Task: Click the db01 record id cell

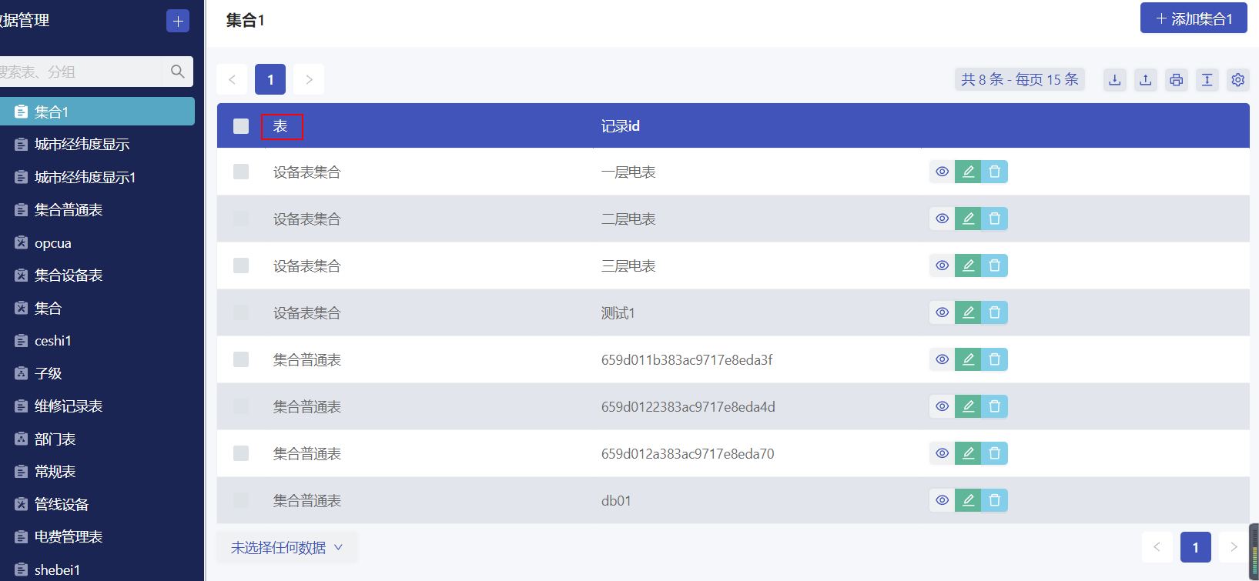Action: point(616,501)
